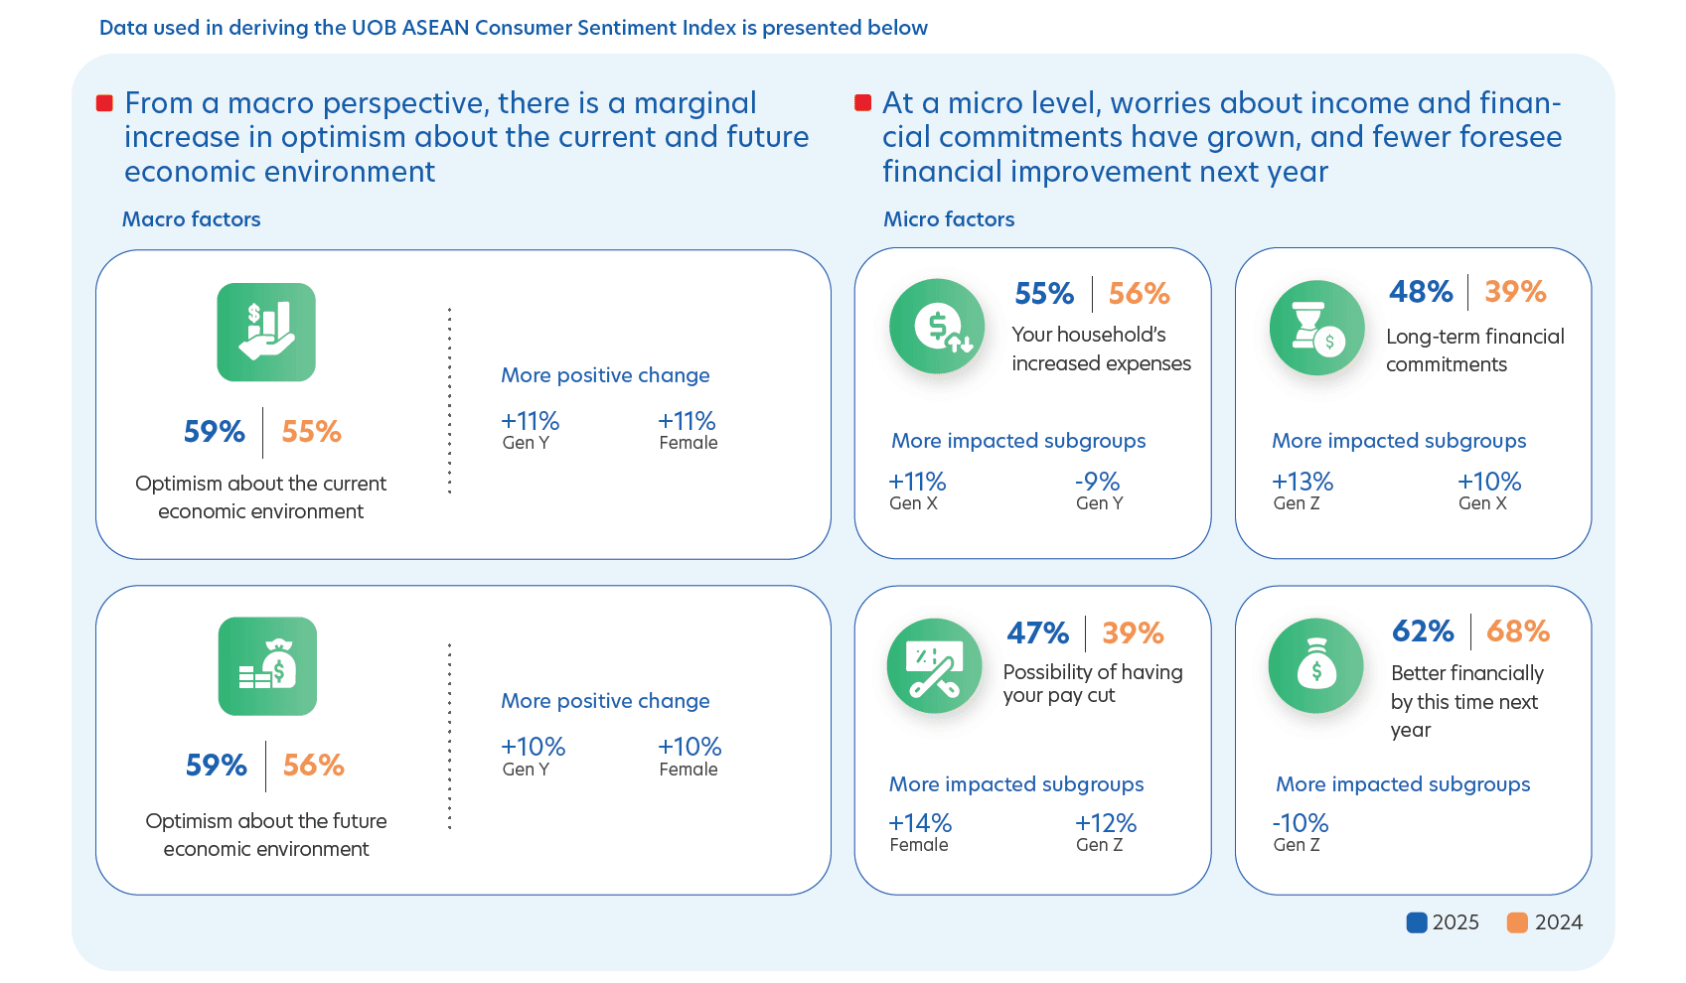Click the household increased expenses dollar icon
The image size is (1686, 983).
(x=937, y=327)
